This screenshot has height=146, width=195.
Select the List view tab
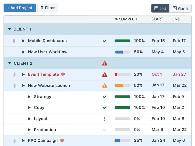160,8
